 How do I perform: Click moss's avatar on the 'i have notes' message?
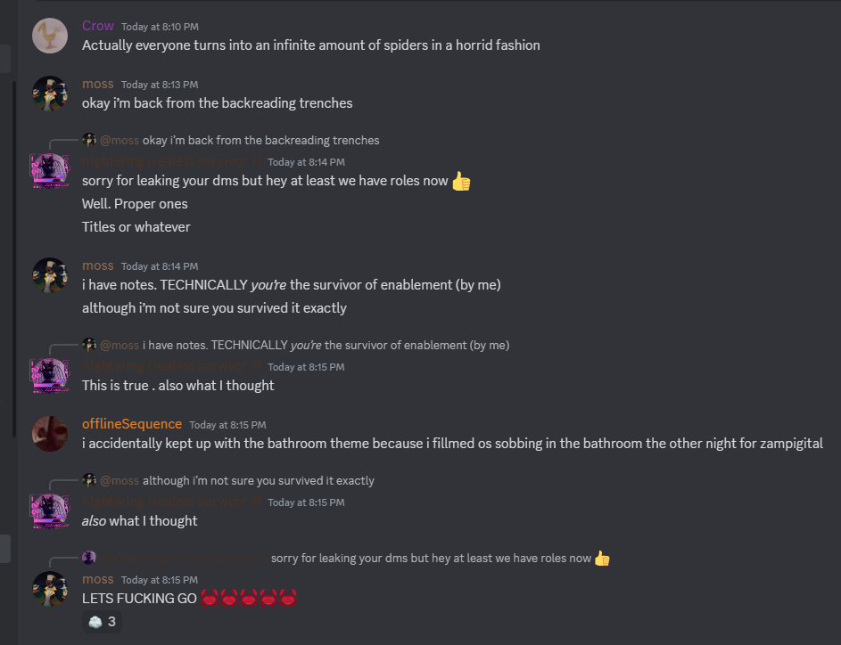click(50, 275)
